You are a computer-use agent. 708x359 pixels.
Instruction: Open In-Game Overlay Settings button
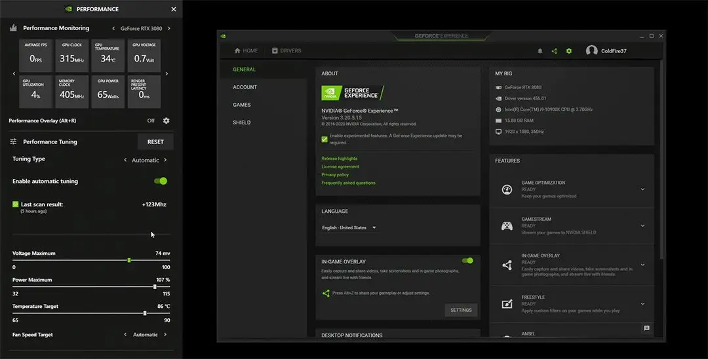click(x=461, y=311)
